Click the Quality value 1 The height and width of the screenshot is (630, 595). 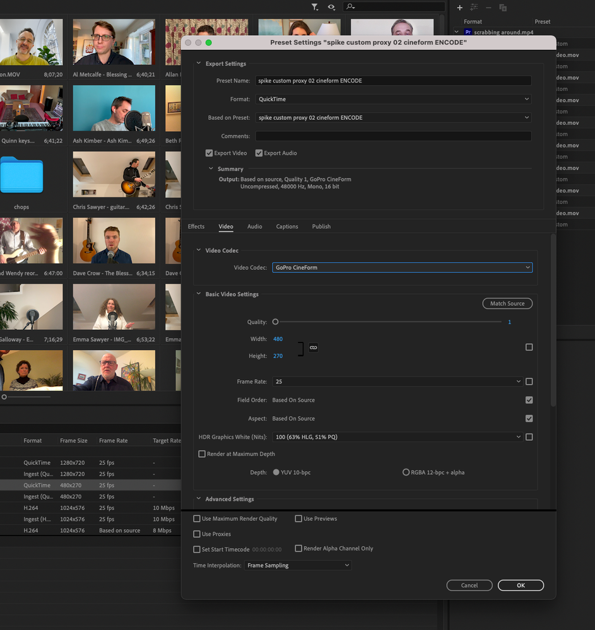(x=509, y=322)
